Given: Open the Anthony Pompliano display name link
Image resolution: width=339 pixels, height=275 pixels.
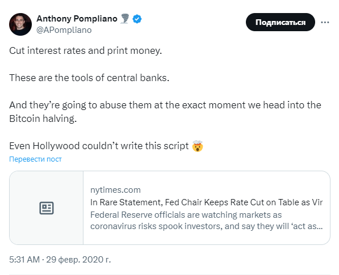Looking at the screenshot, I should (x=77, y=19).
